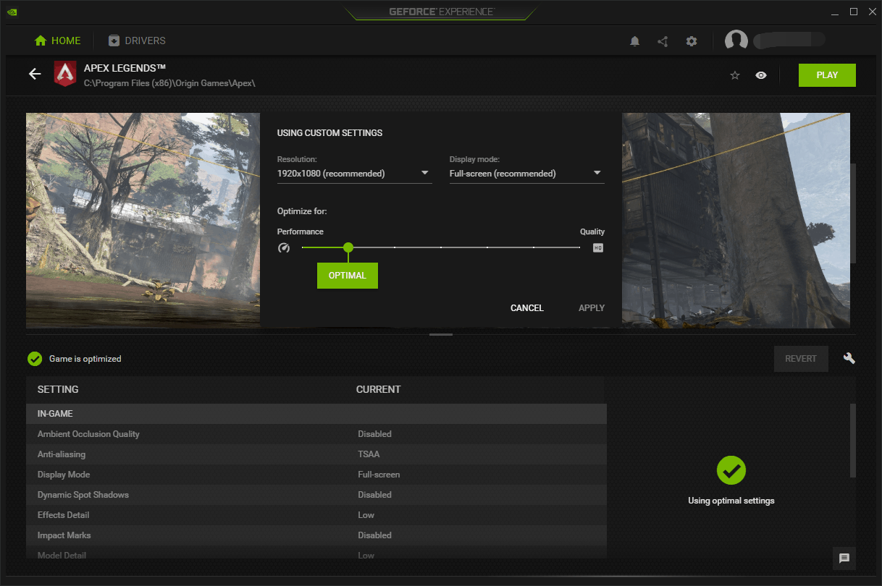Click the performance gauge icon
Image resolution: width=882 pixels, height=586 pixels.
284,247
